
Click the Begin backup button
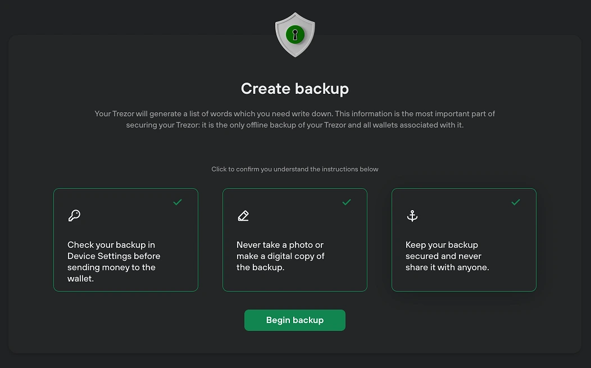[x=295, y=320]
